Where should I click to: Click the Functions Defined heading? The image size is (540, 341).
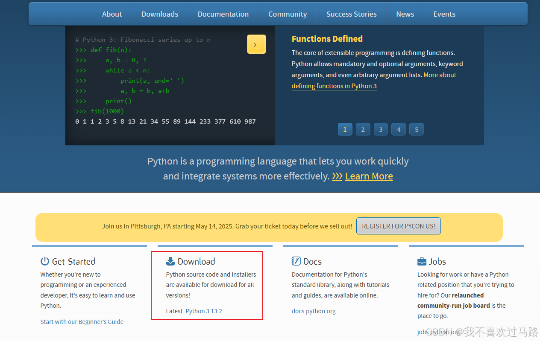tap(327, 39)
